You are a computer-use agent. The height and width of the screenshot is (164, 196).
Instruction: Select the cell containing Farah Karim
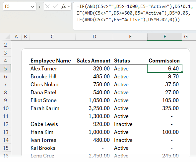coord(52,108)
